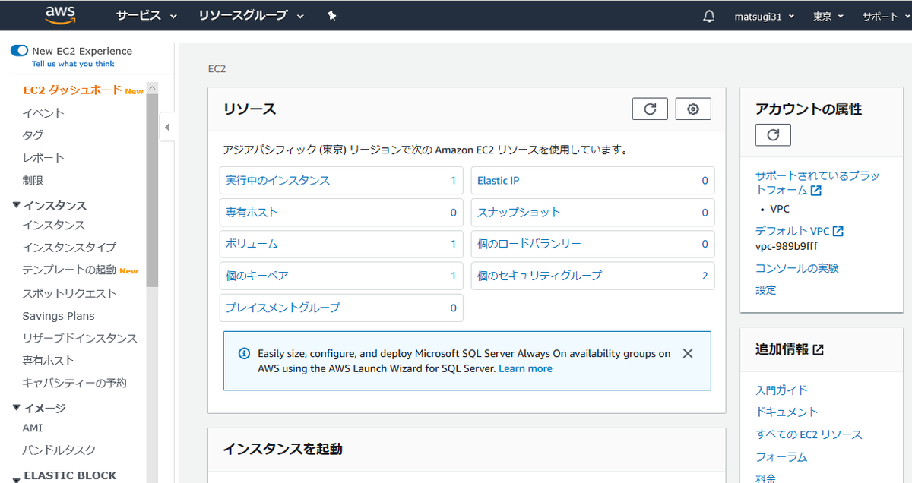The height and width of the screenshot is (483, 912).
Task: Open the リソースグループ dropdown menu
Action: (251, 16)
